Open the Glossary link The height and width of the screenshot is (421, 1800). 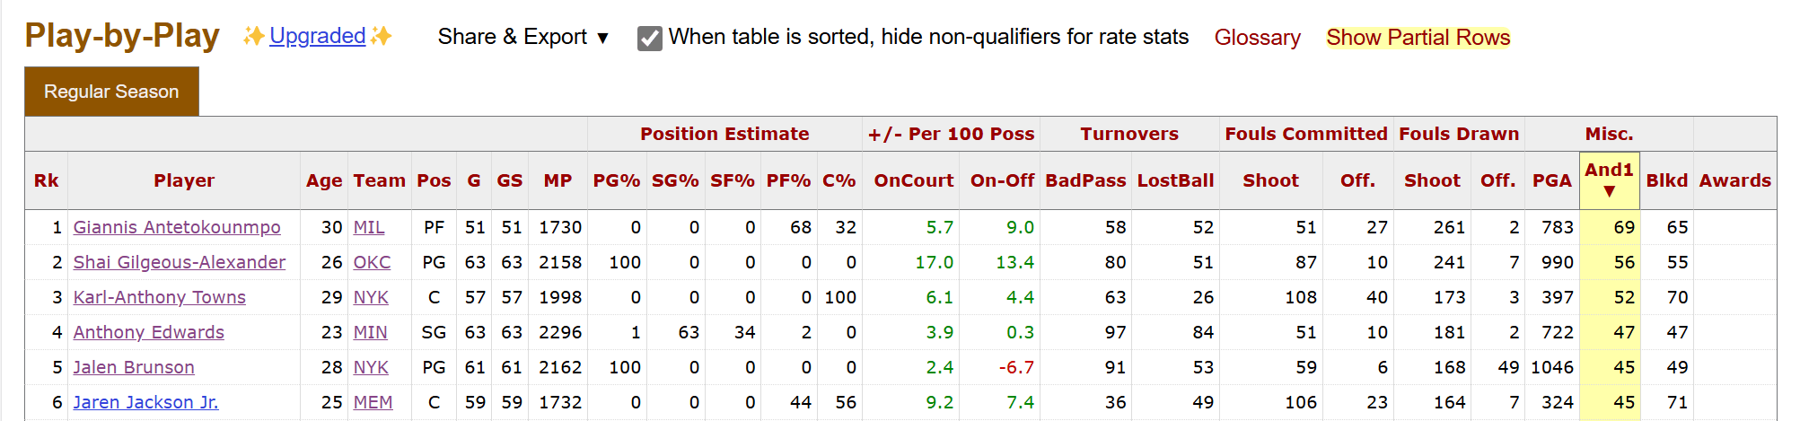click(x=1257, y=38)
